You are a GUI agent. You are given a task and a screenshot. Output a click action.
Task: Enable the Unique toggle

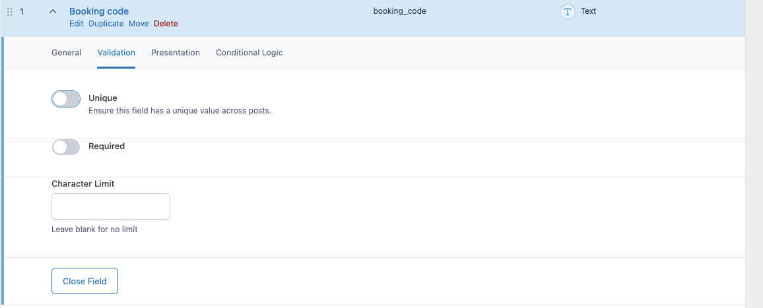[x=66, y=99]
